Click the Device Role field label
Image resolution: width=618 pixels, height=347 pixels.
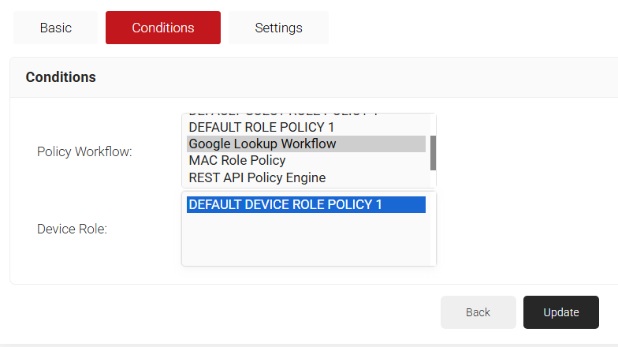[72, 229]
